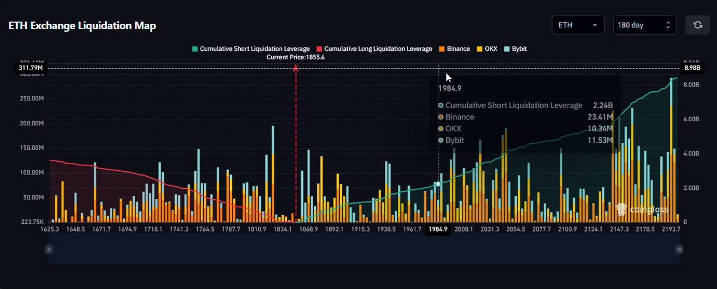Click the tooltip value 2.24B

click(x=603, y=105)
